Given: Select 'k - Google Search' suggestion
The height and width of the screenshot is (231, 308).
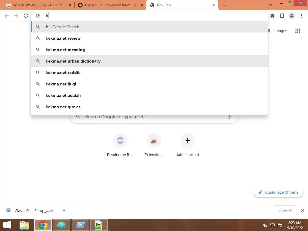Looking at the screenshot, I should [149, 27].
